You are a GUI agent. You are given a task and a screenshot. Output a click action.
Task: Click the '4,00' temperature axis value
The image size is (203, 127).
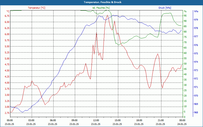pyautogui.click(x=7, y=83)
